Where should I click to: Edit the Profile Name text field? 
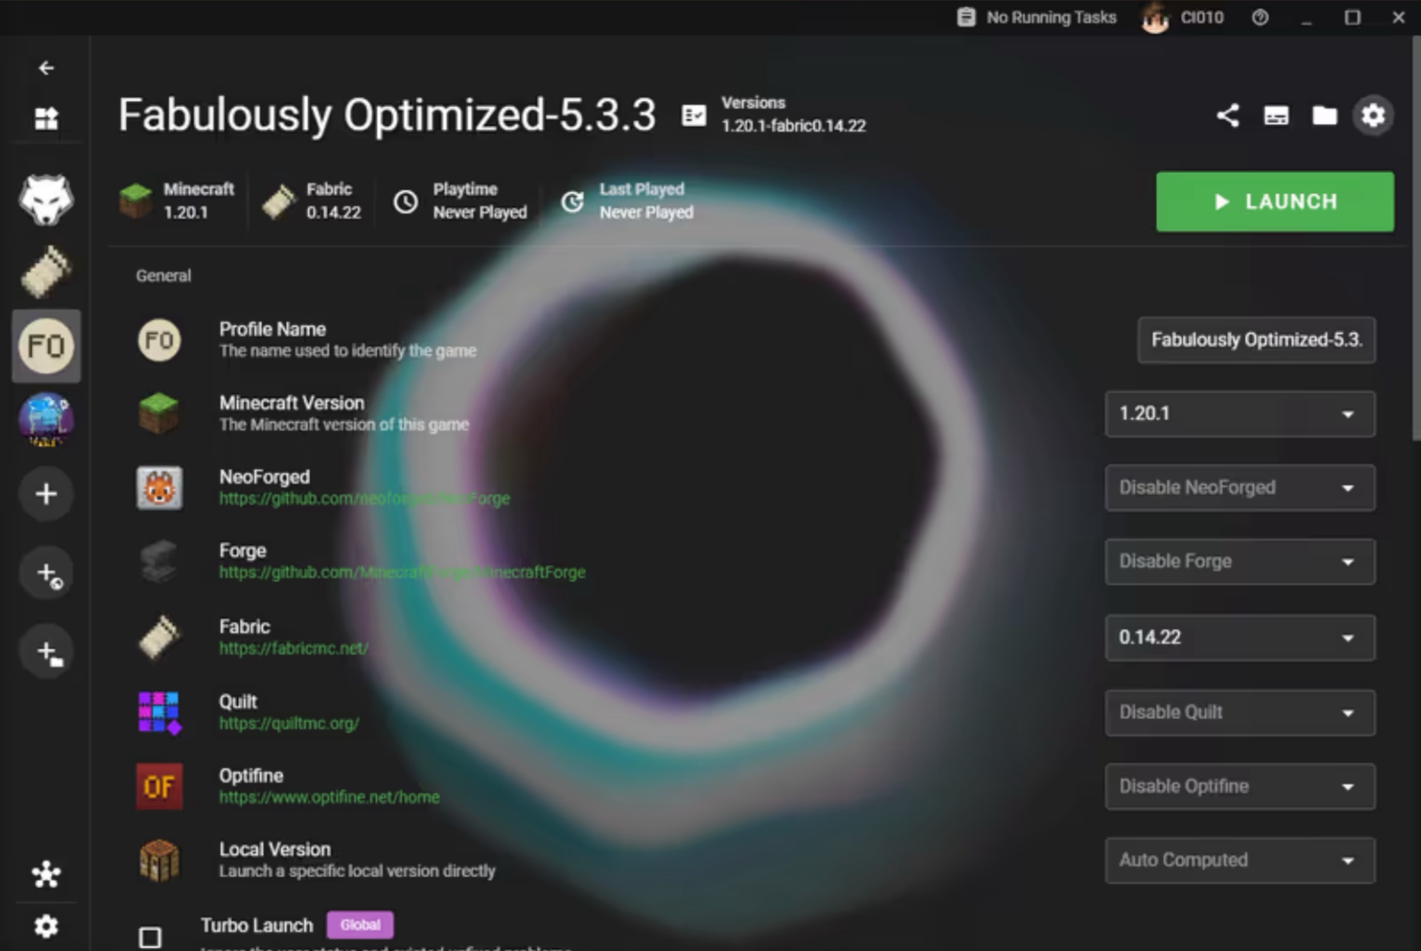[x=1257, y=340]
